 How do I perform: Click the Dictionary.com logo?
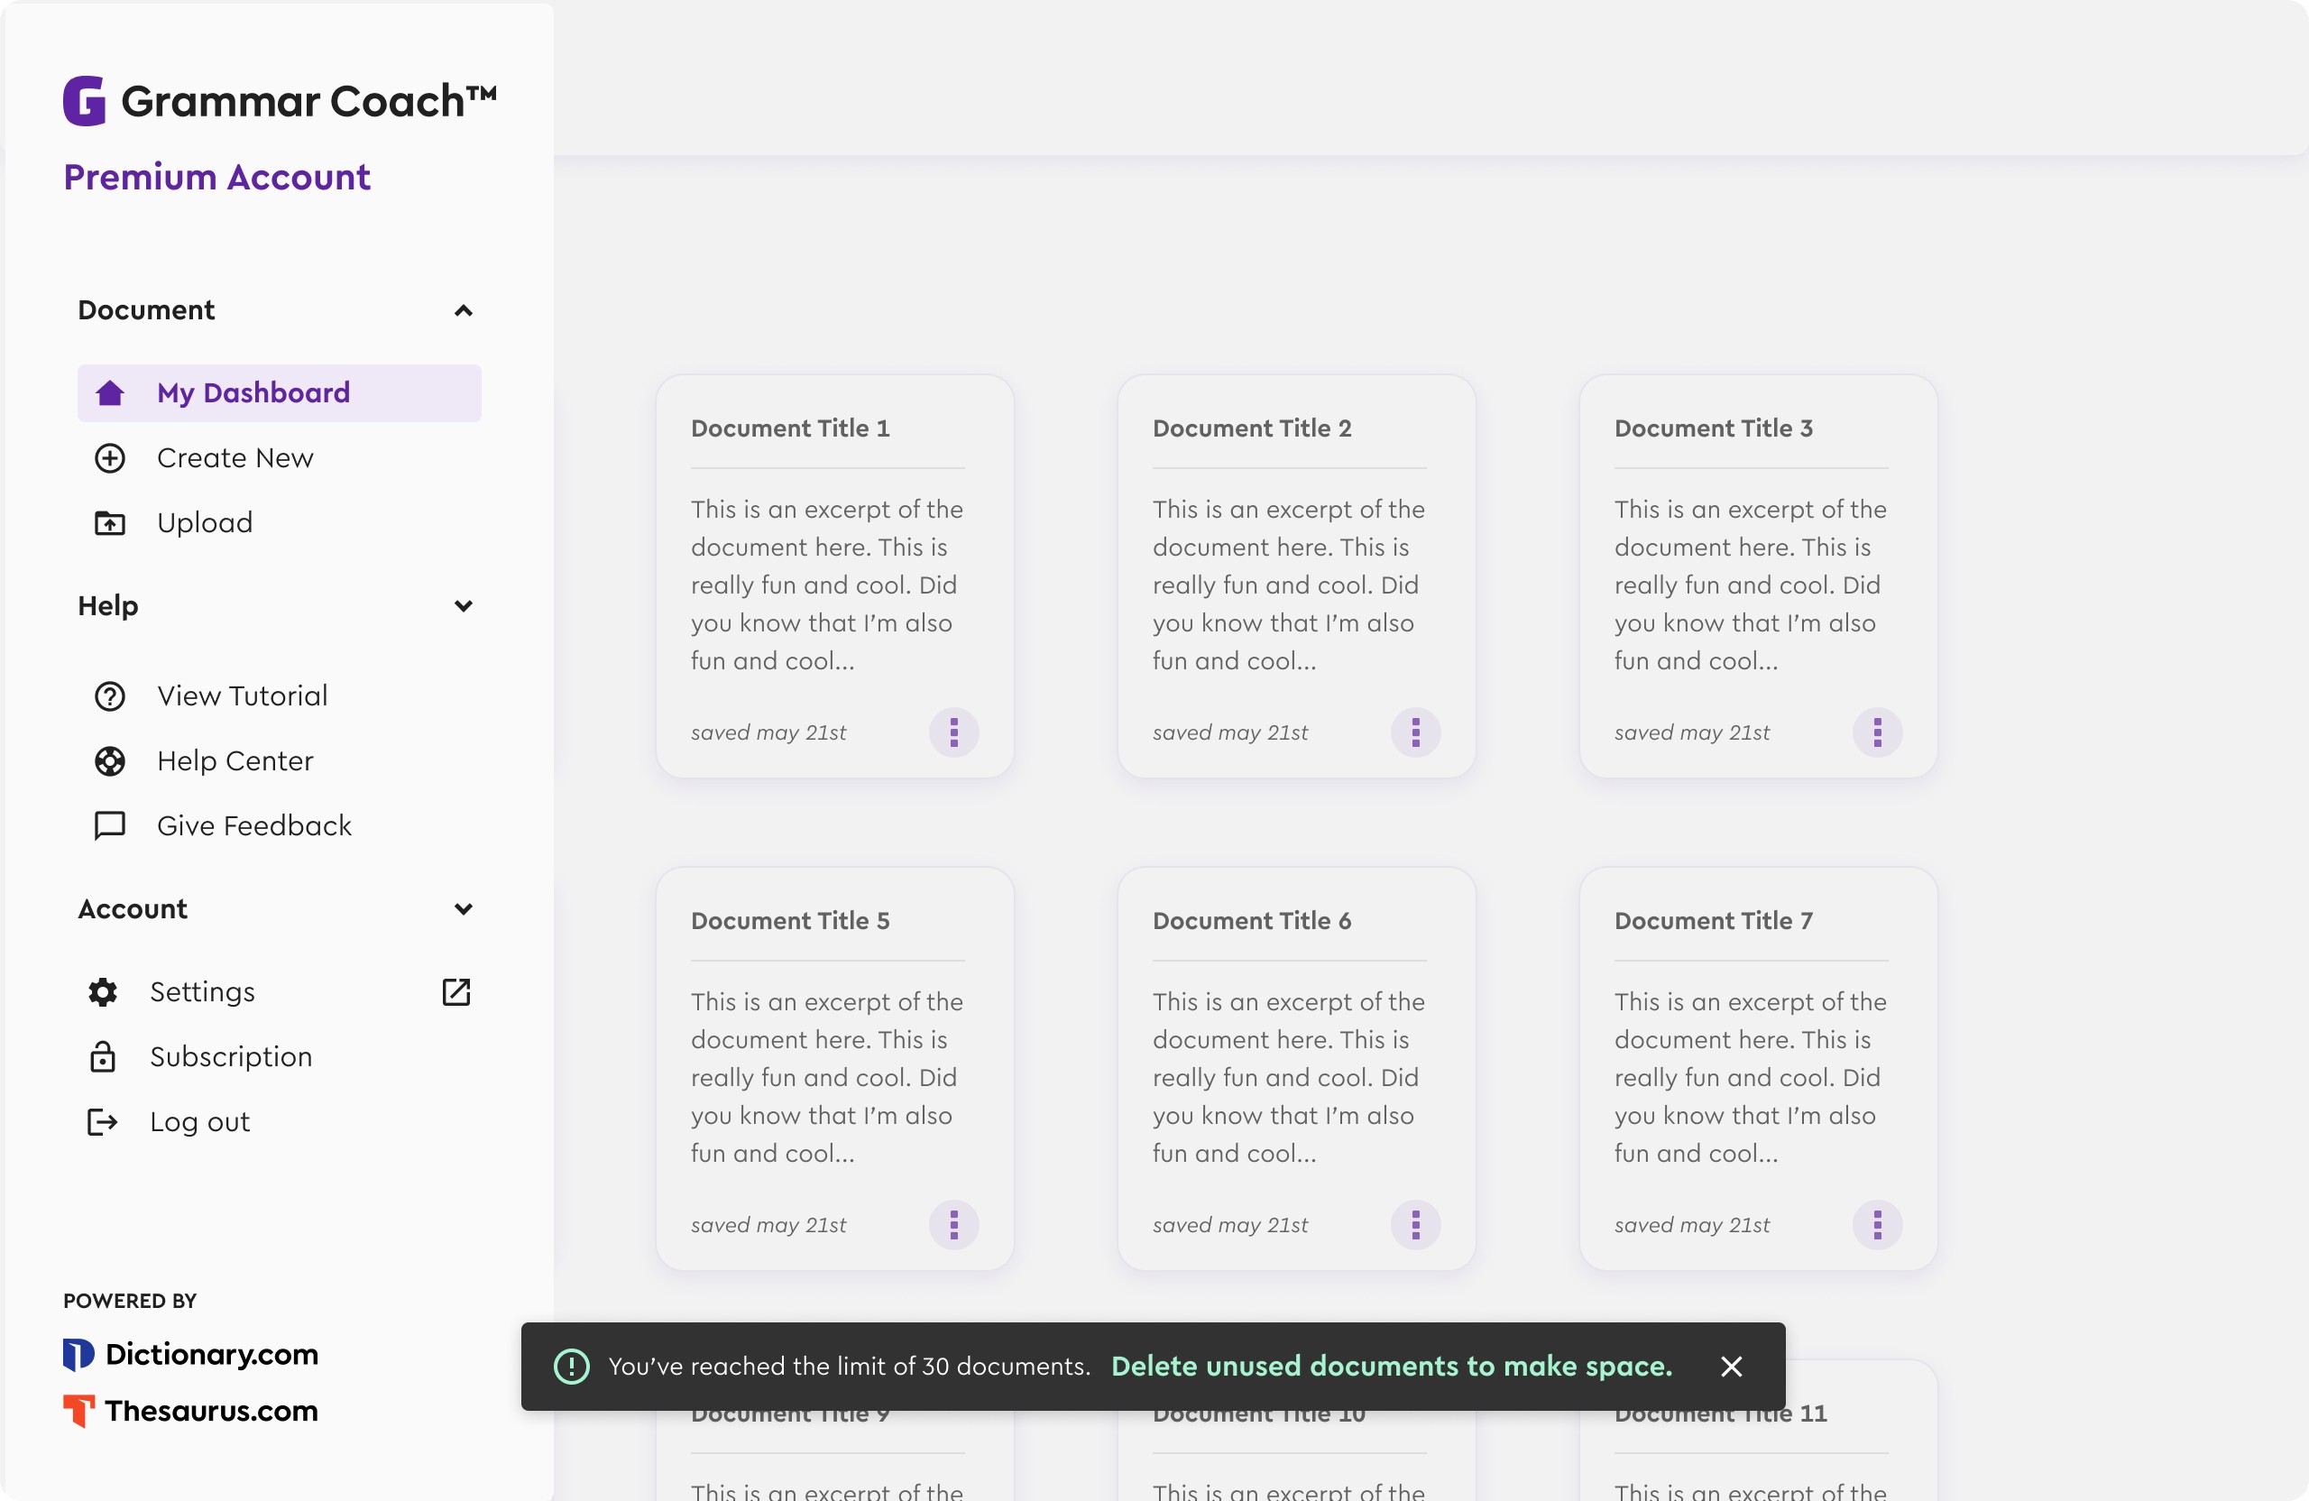click(x=191, y=1355)
